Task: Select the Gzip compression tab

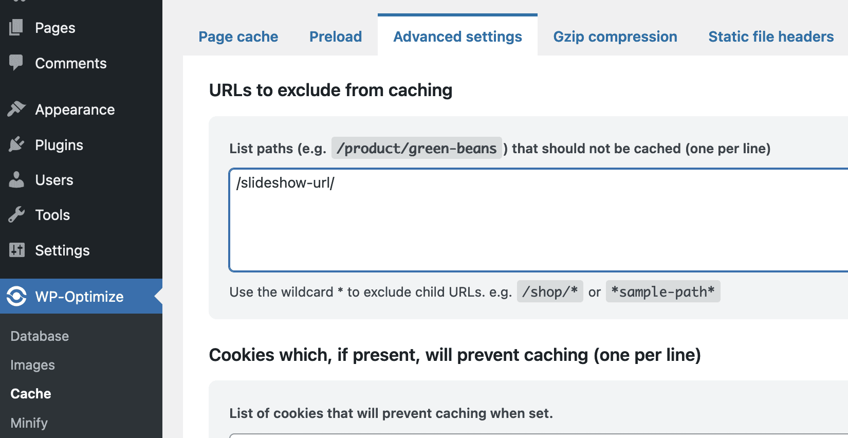Action: [615, 36]
